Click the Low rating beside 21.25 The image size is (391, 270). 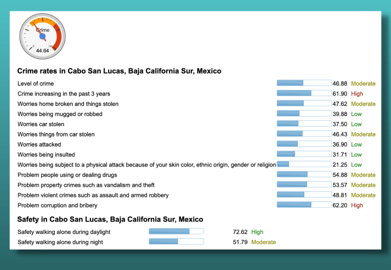point(356,165)
